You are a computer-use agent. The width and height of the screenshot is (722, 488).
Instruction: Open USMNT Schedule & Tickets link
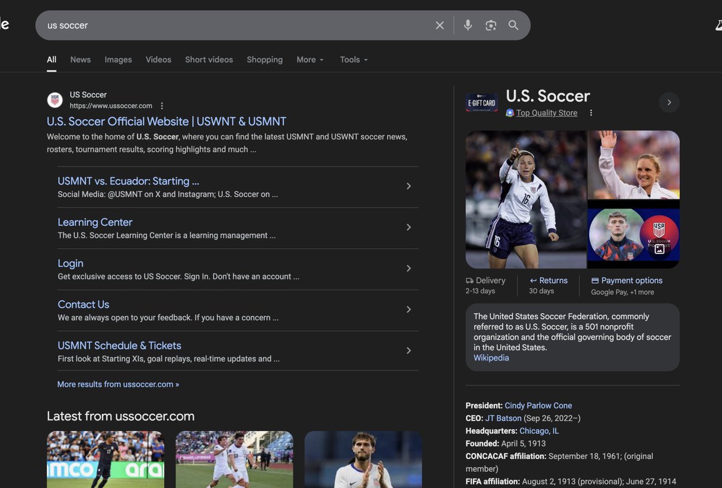point(119,346)
